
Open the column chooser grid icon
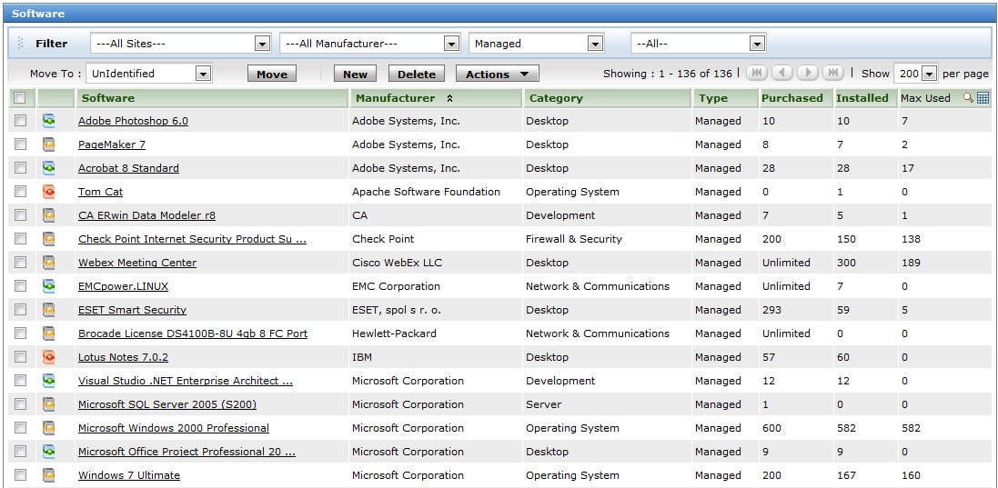pyautogui.click(x=983, y=98)
